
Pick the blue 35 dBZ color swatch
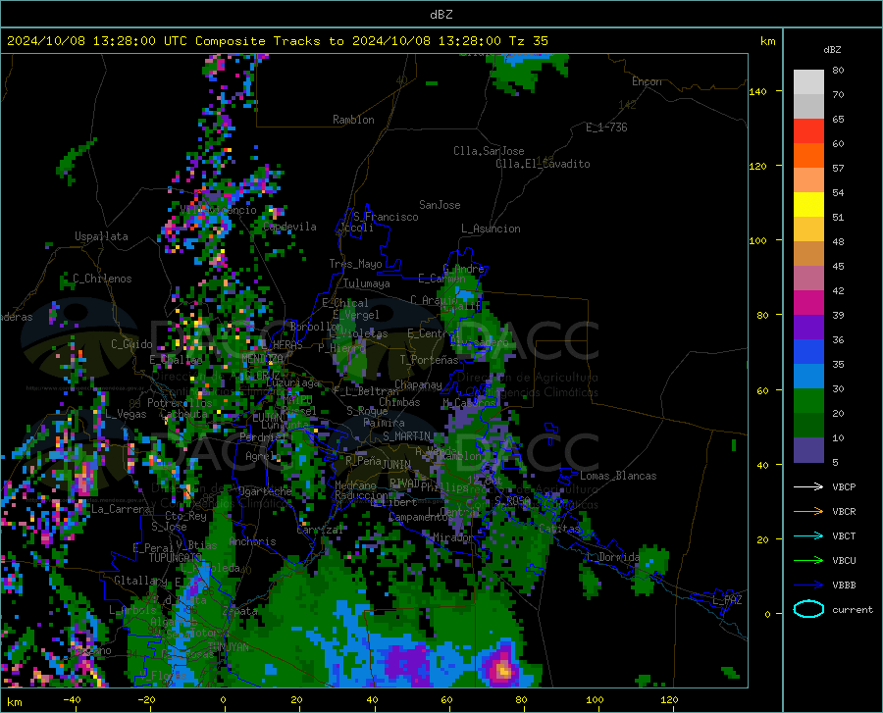click(x=808, y=352)
